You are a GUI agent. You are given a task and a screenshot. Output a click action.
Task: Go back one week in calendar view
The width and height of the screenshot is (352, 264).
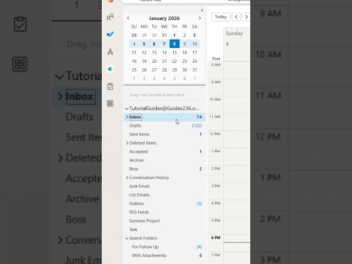click(x=236, y=17)
